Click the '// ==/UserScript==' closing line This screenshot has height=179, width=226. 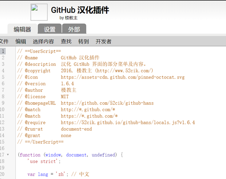pyautogui.click(x=40, y=142)
